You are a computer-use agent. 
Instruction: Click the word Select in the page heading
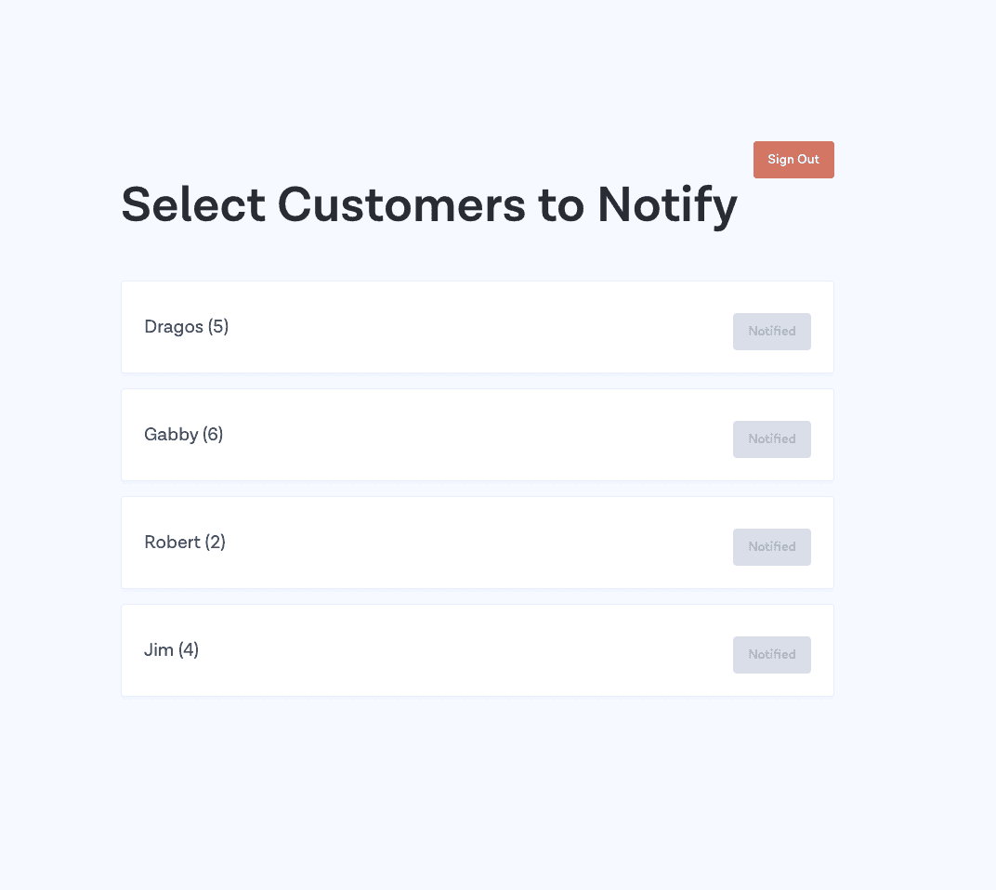193,205
